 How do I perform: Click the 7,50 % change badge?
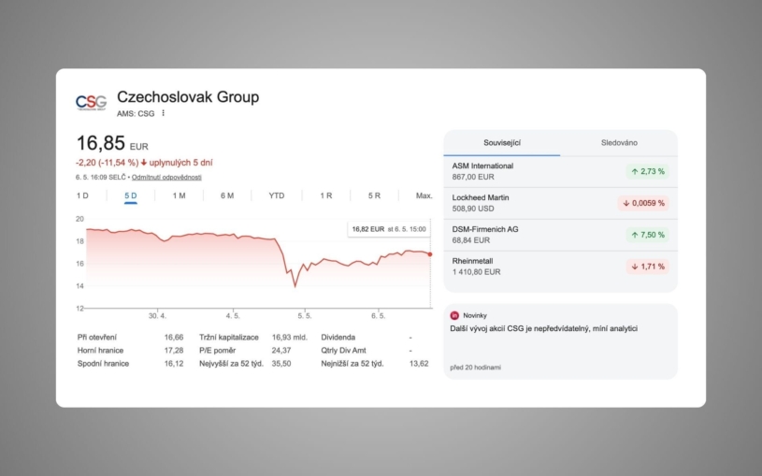(x=647, y=235)
